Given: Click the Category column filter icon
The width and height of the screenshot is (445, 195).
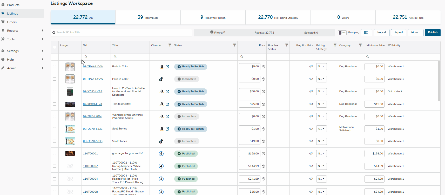Looking at the screenshot, I should tap(360, 45).
